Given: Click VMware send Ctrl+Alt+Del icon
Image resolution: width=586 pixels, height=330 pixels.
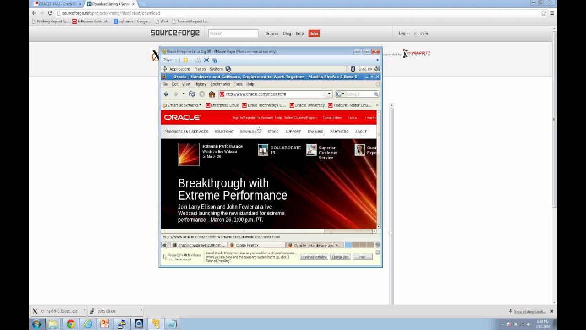Looking at the screenshot, I should 198,60.
